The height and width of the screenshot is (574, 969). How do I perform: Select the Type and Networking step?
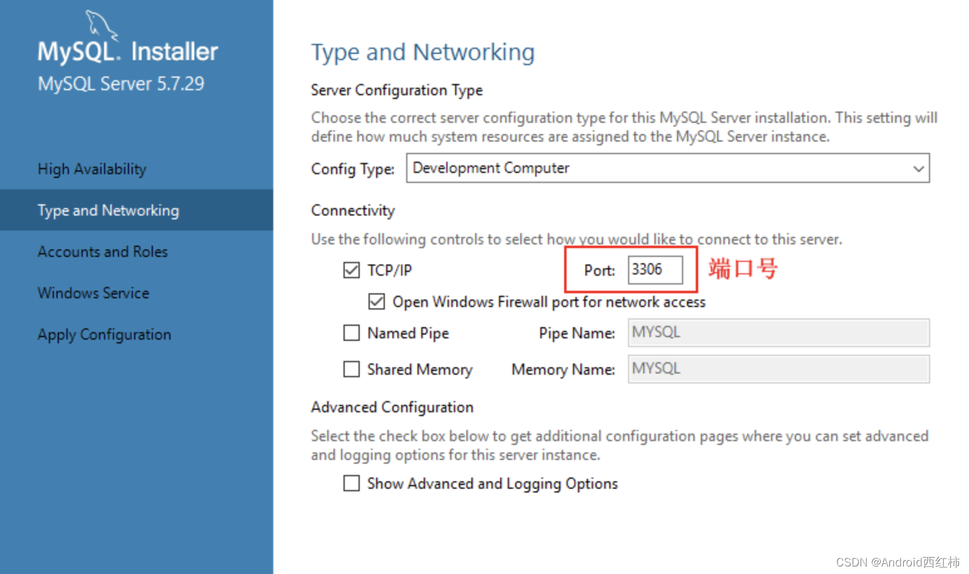tap(108, 210)
